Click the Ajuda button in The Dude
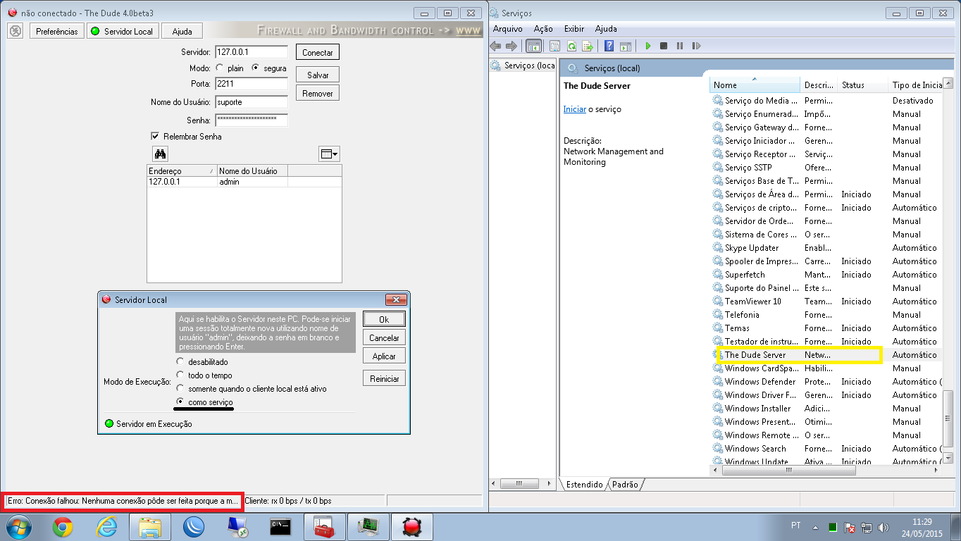 click(x=182, y=31)
